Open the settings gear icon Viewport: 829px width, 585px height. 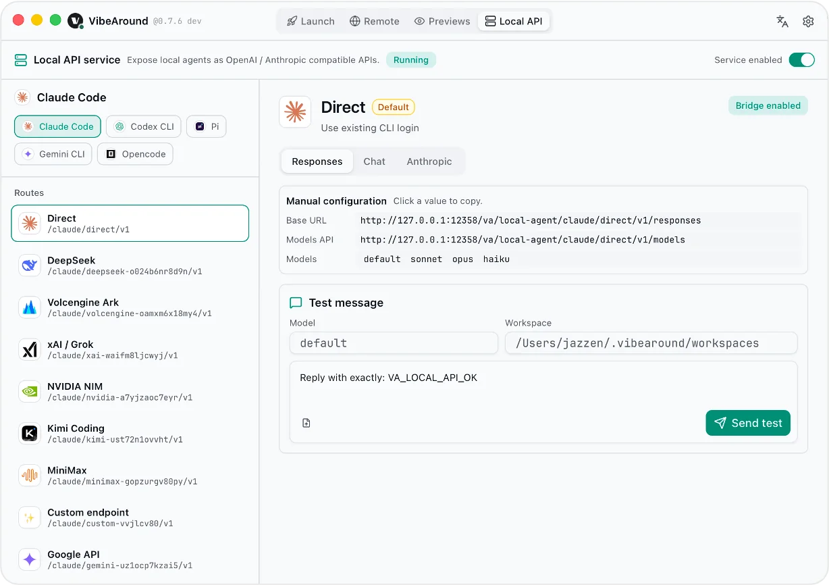[808, 21]
